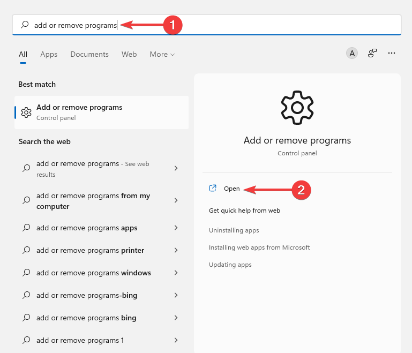
Task: Expand chevron for 'add or remove programs-bing'
Action: pos(176,296)
